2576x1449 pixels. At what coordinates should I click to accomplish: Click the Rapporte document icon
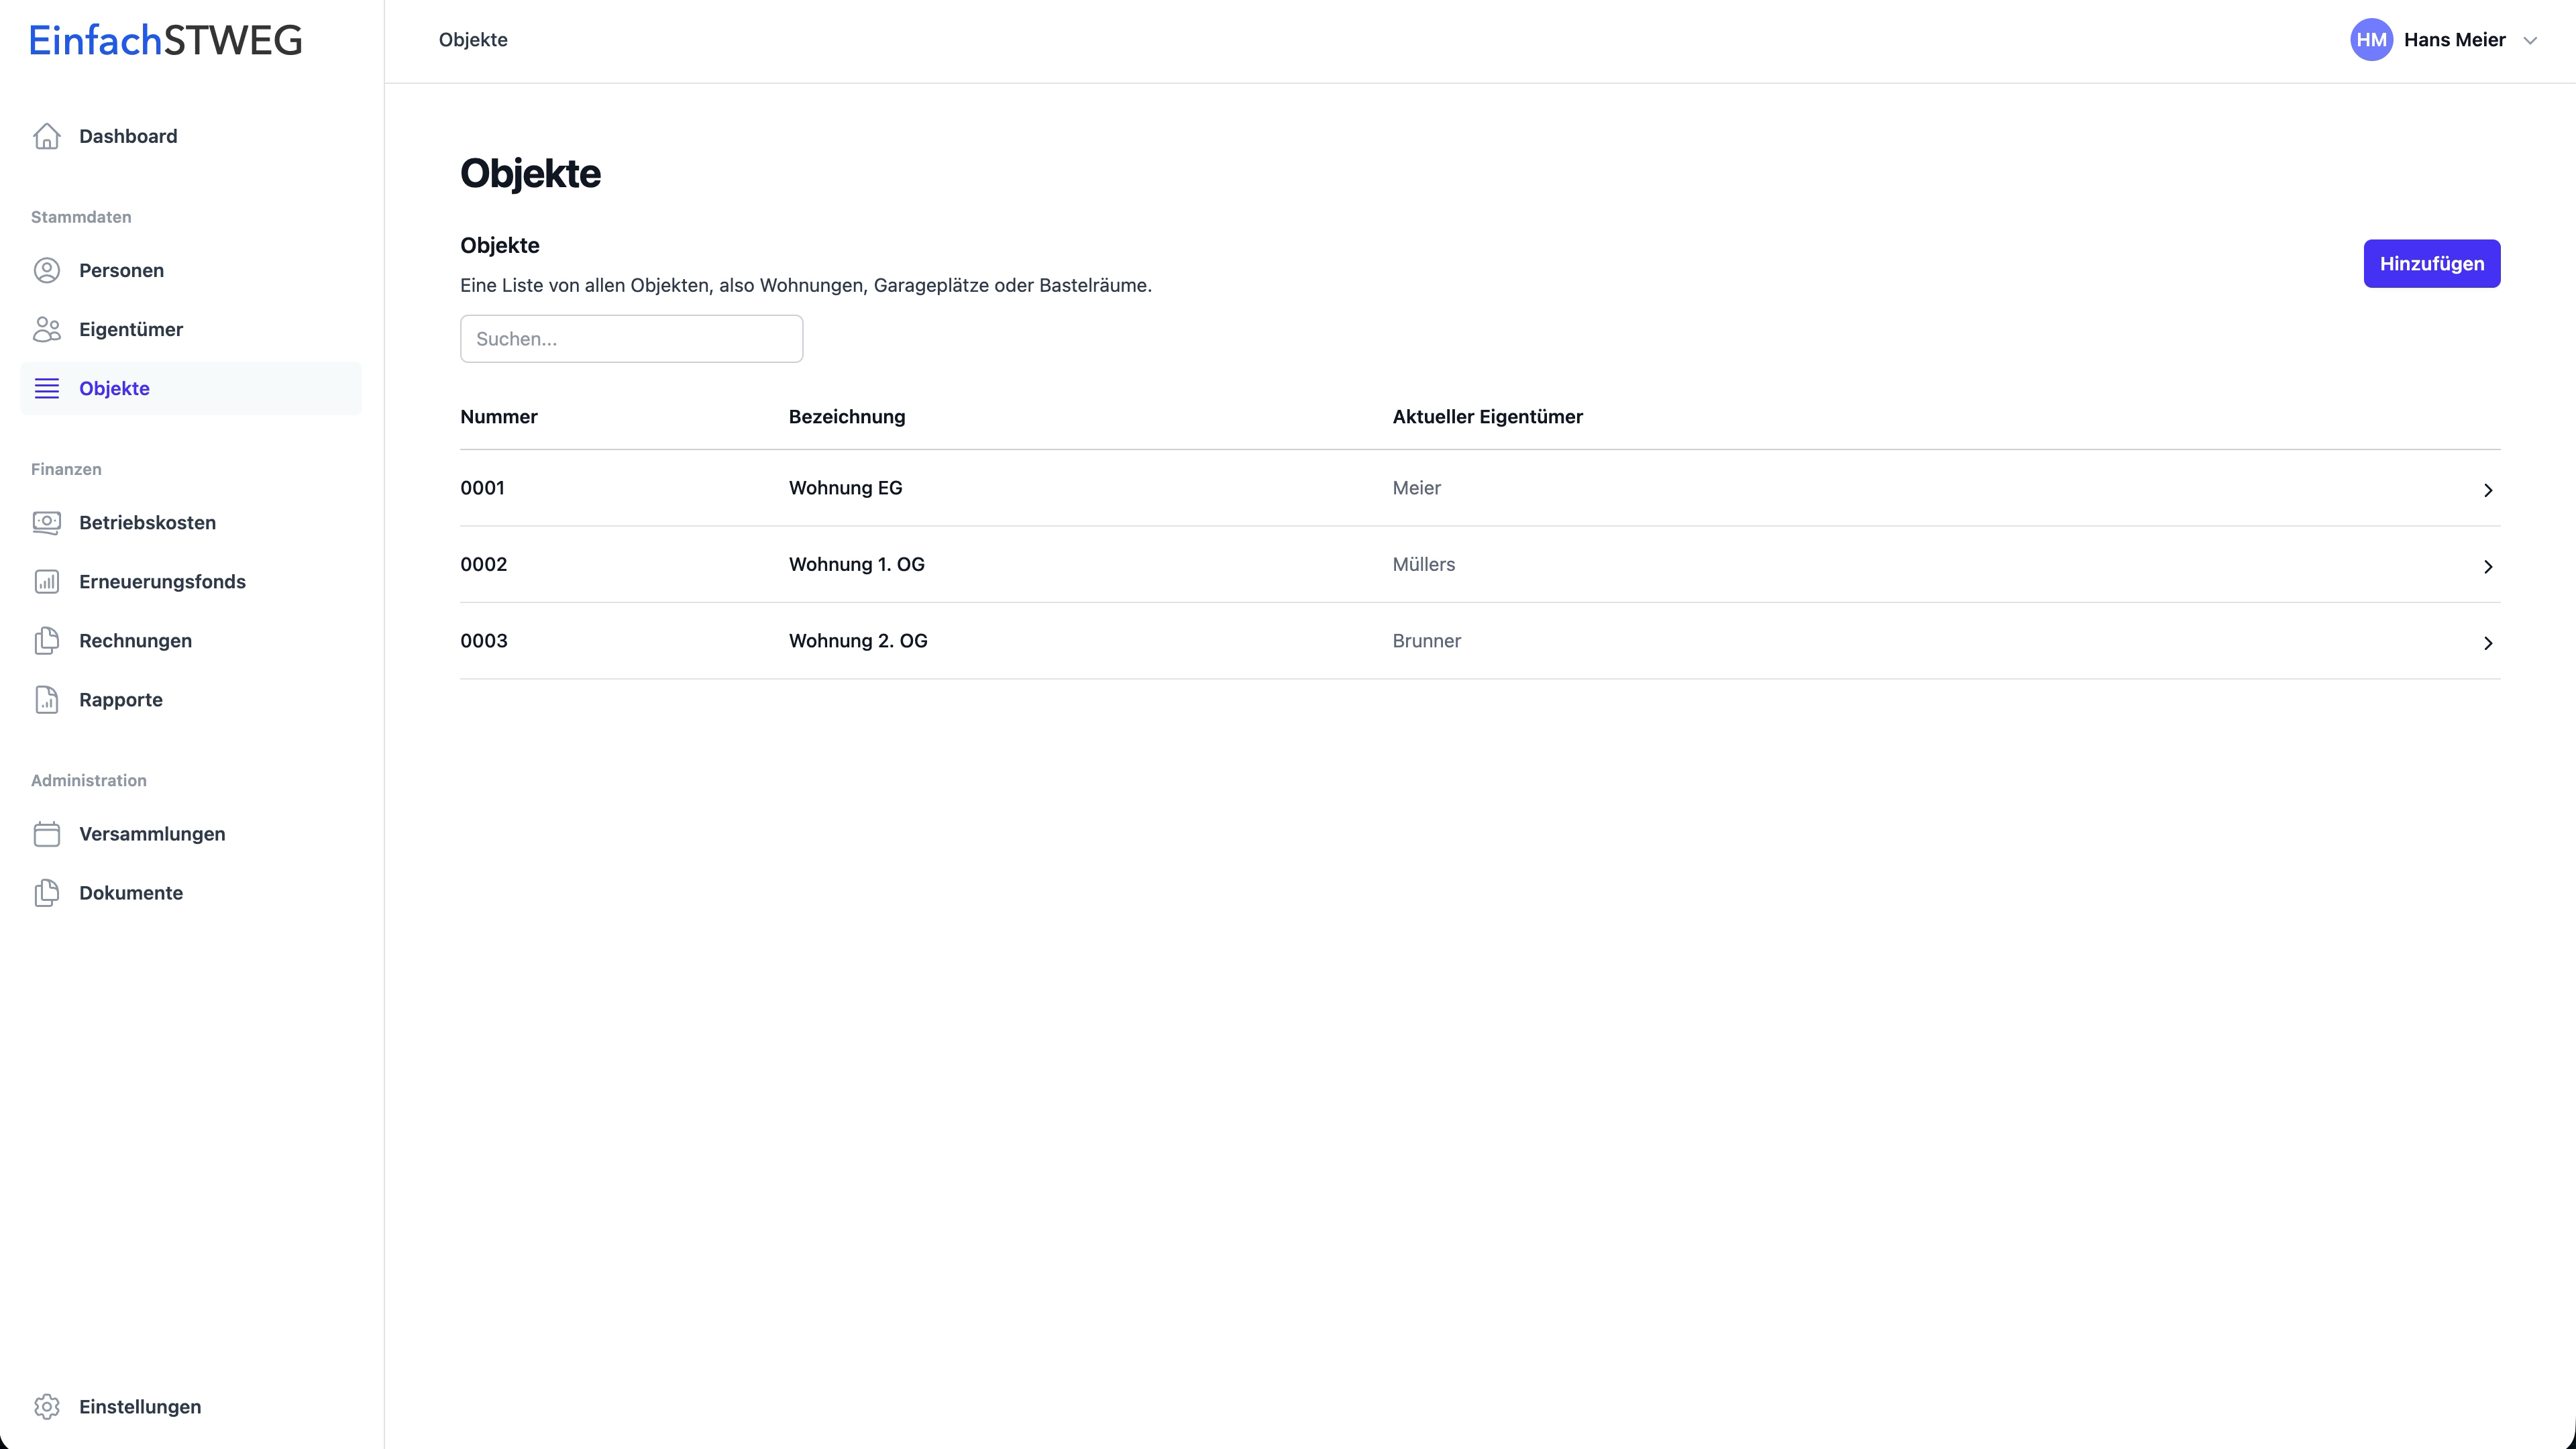coord(47,699)
